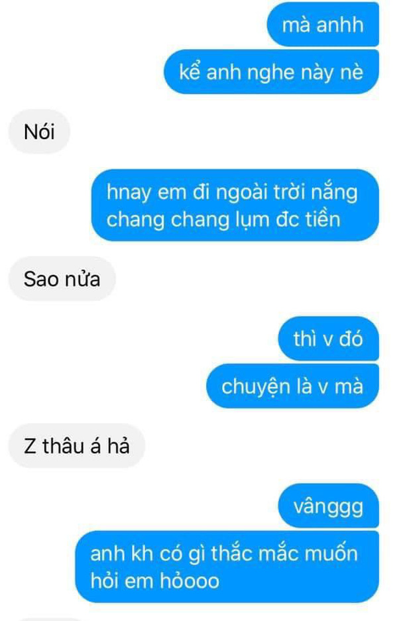Click the 'chuyện là v mà' message
411x621 pixels.
pos(292,386)
